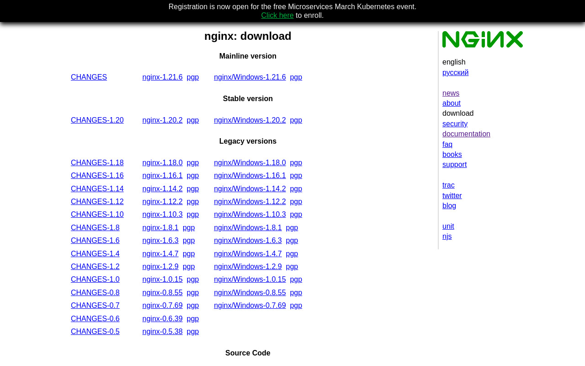Download nginx-1.12.2
Image resolution: width=585 pixels, height=366 pixels.
point(162,202)
